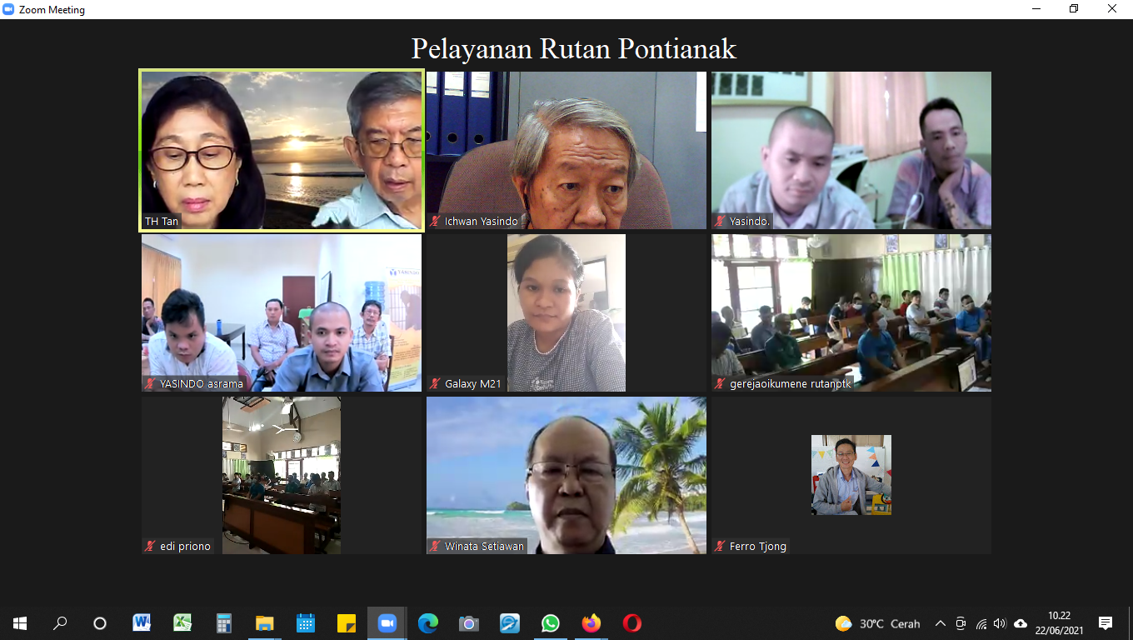Open the notification center

click(1106, 623)
